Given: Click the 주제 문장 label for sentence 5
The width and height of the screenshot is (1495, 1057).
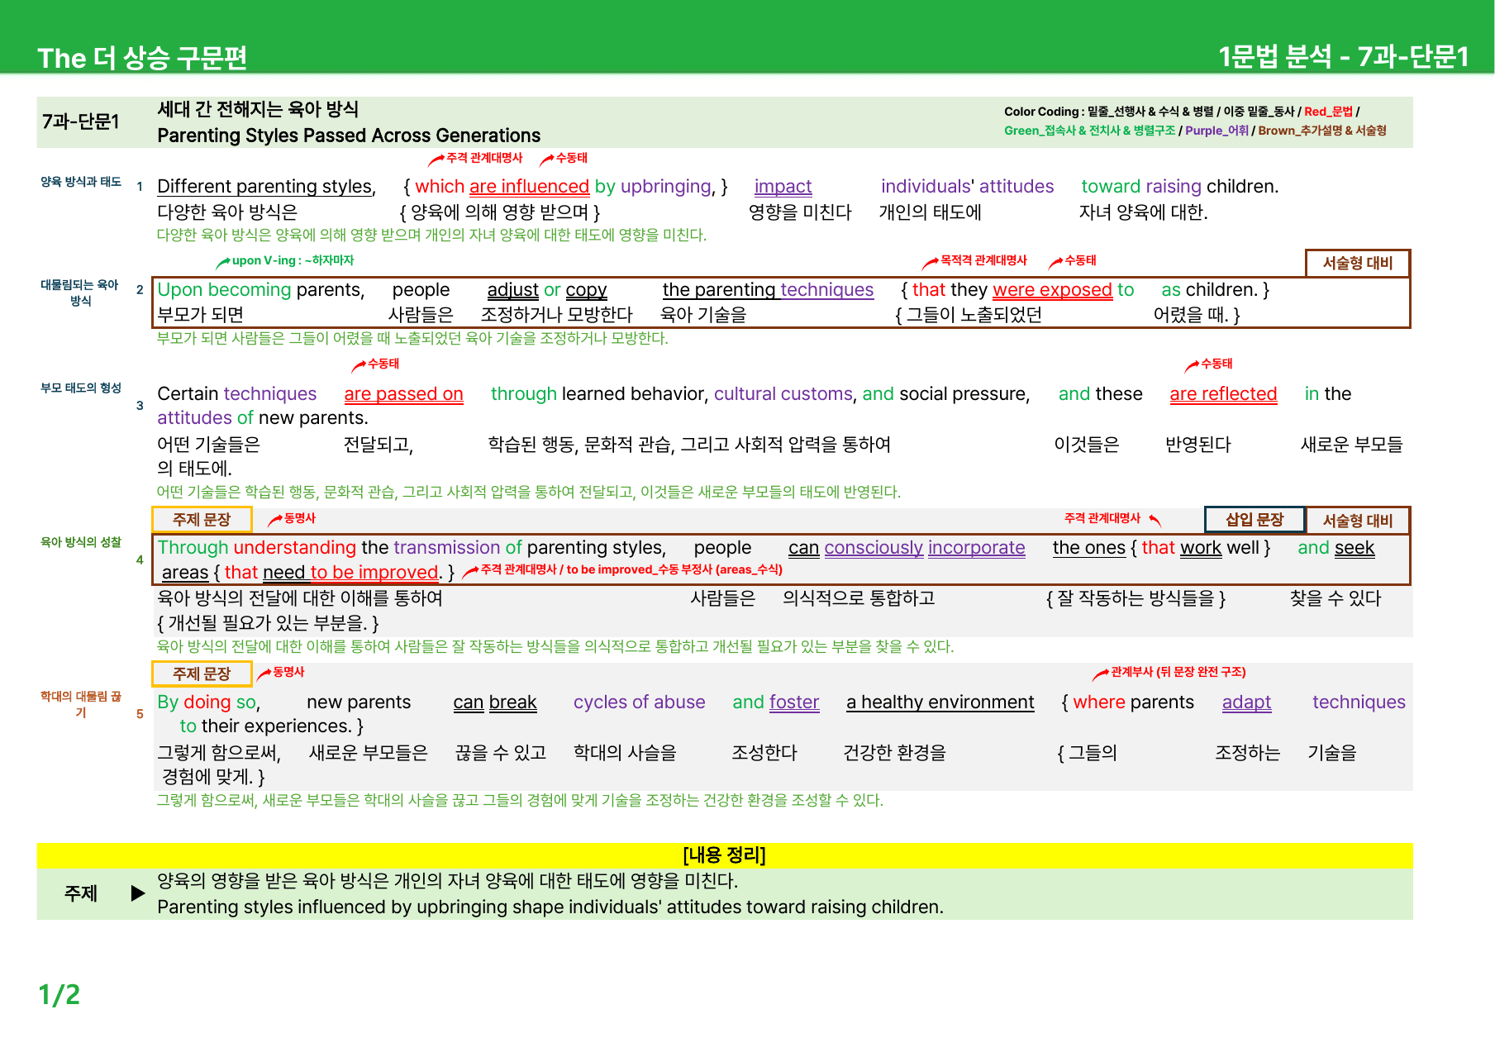Looking at the screenshot, I should 202,674.
